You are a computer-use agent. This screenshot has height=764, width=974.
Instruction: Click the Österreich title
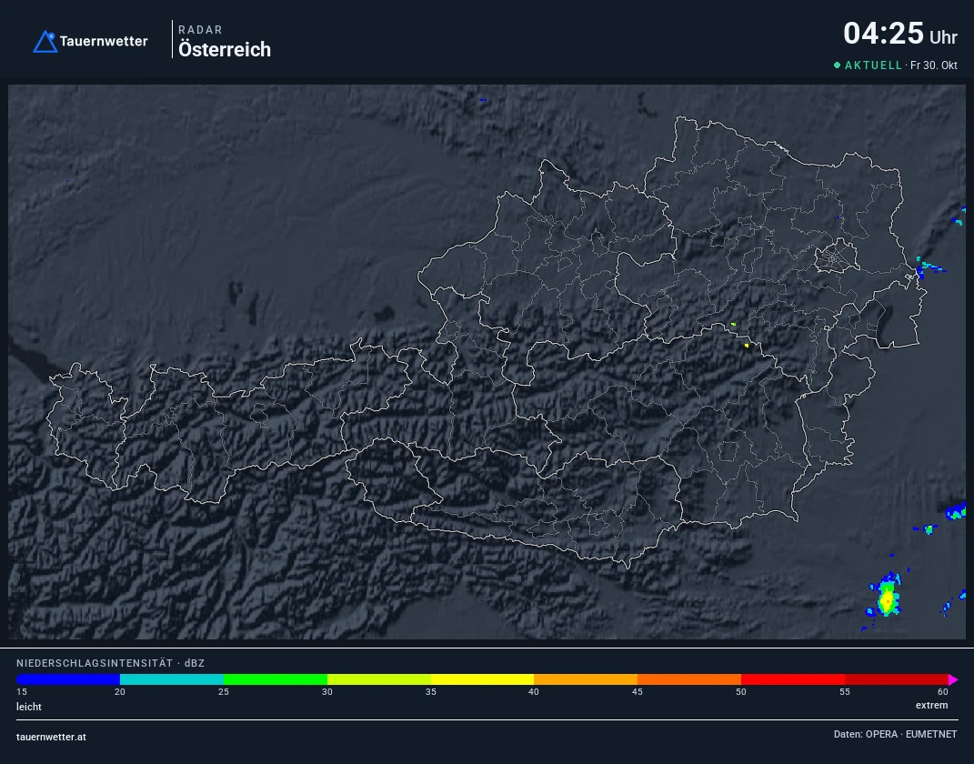point(225,50)
